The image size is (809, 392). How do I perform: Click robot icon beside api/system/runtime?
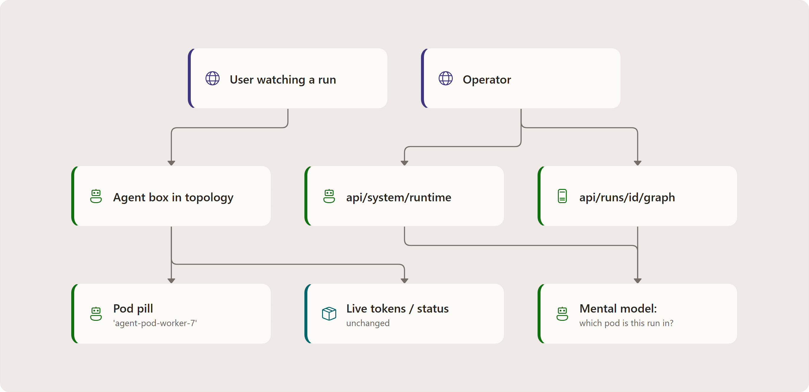(329, 196)
